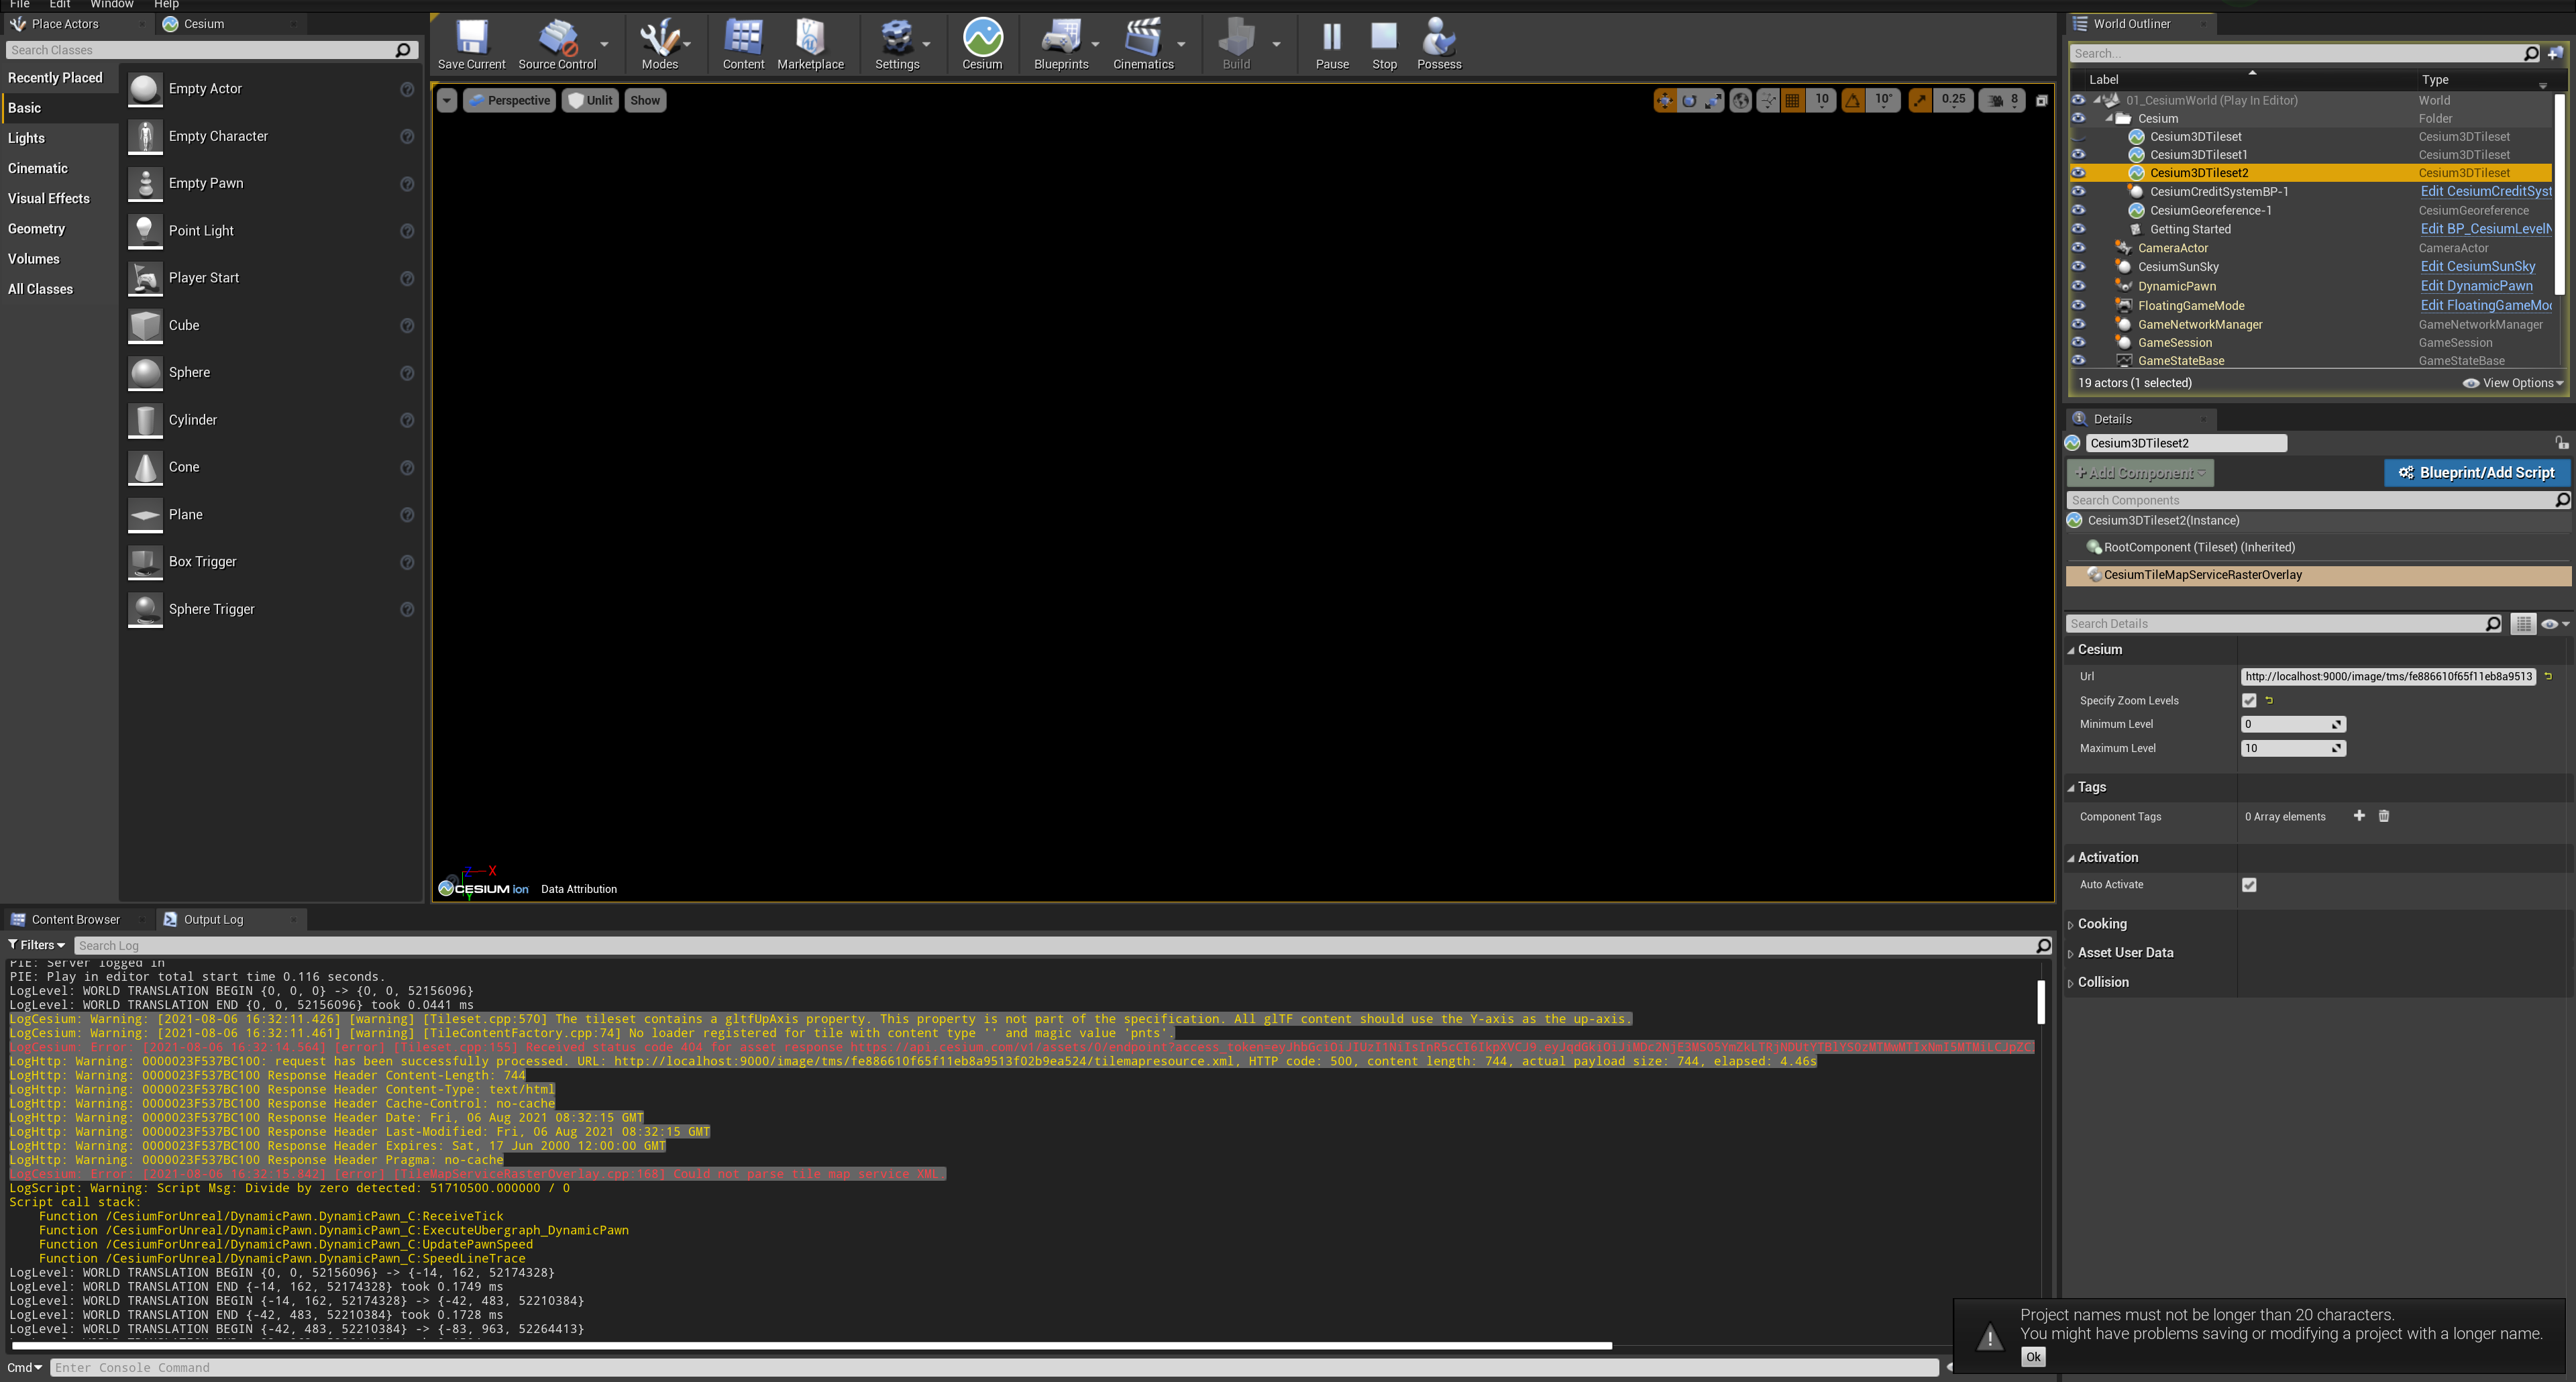Open View Options in World Outliner
This screenshot has width=2576, height=1382.
tap(2513, 382)
